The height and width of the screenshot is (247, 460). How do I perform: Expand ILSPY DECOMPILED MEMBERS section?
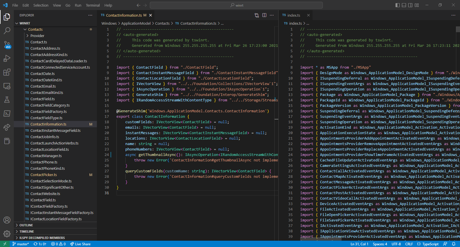(55, 238)
